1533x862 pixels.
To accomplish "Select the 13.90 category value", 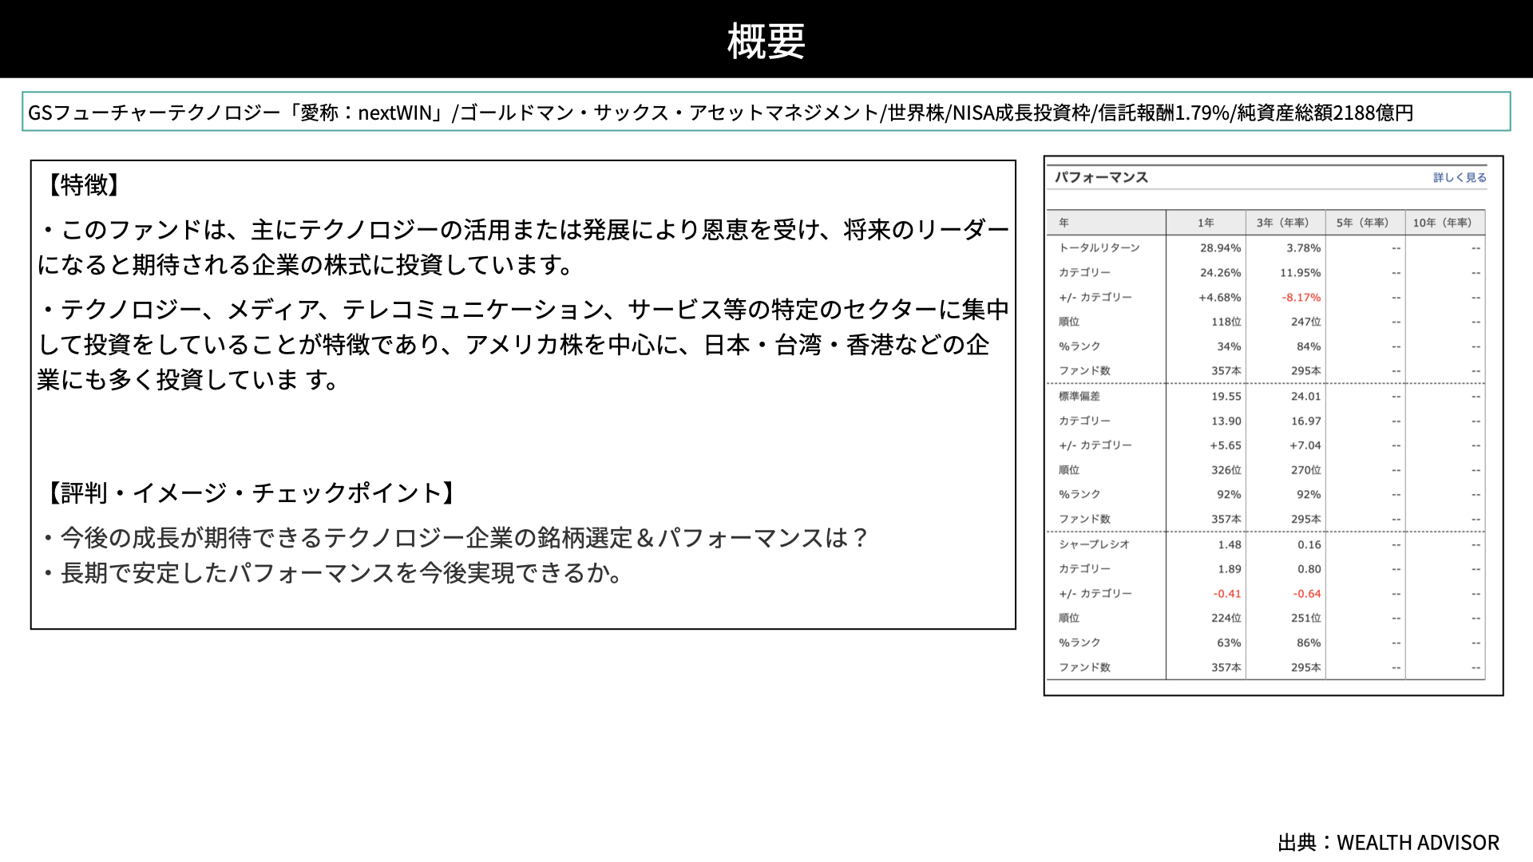I will click(1226, 421).
